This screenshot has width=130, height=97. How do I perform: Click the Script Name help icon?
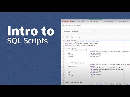(x=95, y=32)
